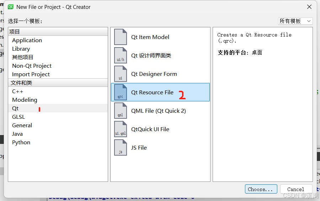Click the qrc Qt Resource File icon
Screen dimensions: 320x201
[x=121, y=92]
